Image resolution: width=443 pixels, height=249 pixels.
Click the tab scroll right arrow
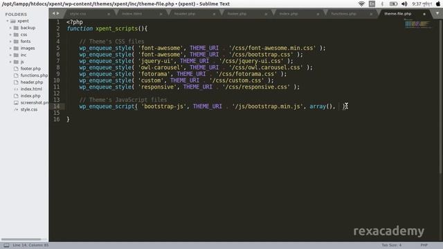click(58, 13)
